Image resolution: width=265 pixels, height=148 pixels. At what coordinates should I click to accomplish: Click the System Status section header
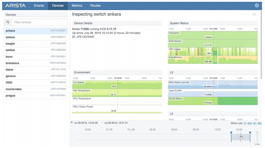pyautogui.click(x=213, y=23)
